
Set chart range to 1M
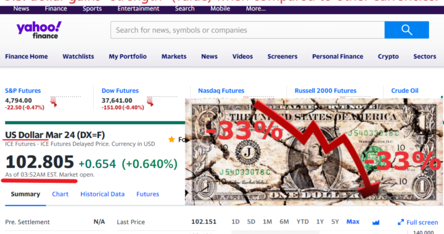point(267,222)
